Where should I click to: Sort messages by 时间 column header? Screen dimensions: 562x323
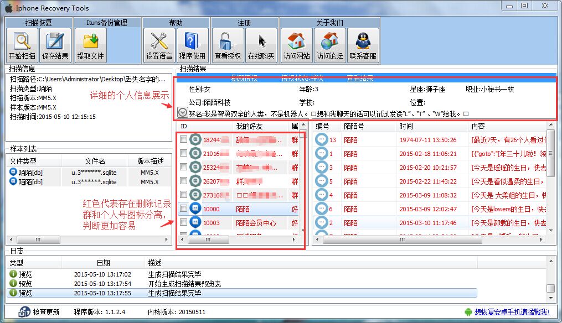point(432,126)
